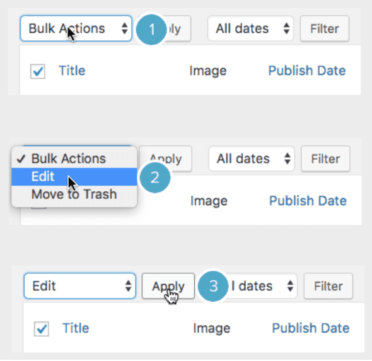Open the Bulk Actions dropdown beside badge 1
This screenshot has height=361, width=372.
tap(76, 28)
